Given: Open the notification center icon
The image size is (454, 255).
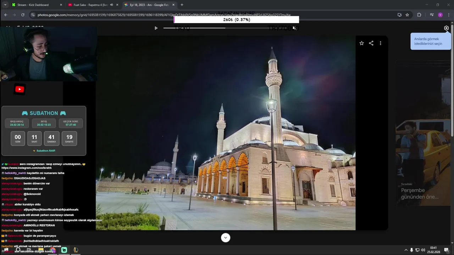Looking at the screenshot, I should pyautogui.click(x=447, y=250).
